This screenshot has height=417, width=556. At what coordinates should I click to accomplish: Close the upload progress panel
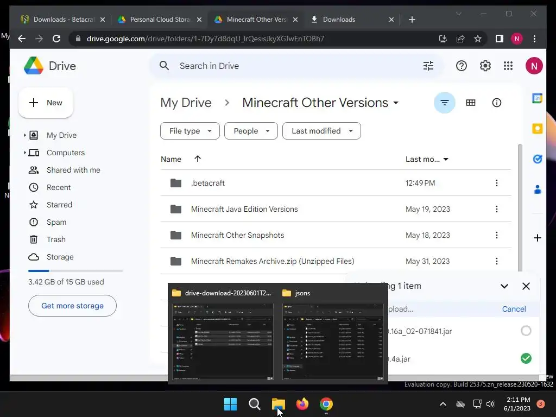pyautogui.click(x=526, y=286)
